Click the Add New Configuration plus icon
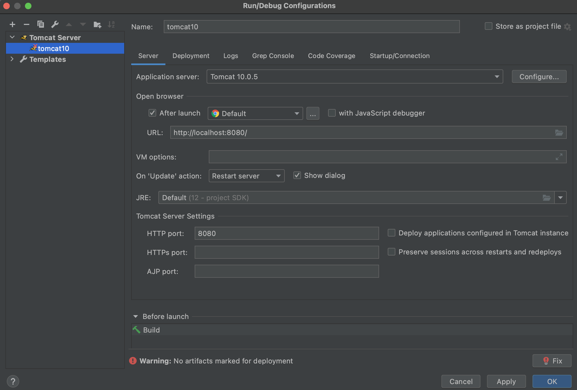The image size is (577, 390). click(12, 24)
